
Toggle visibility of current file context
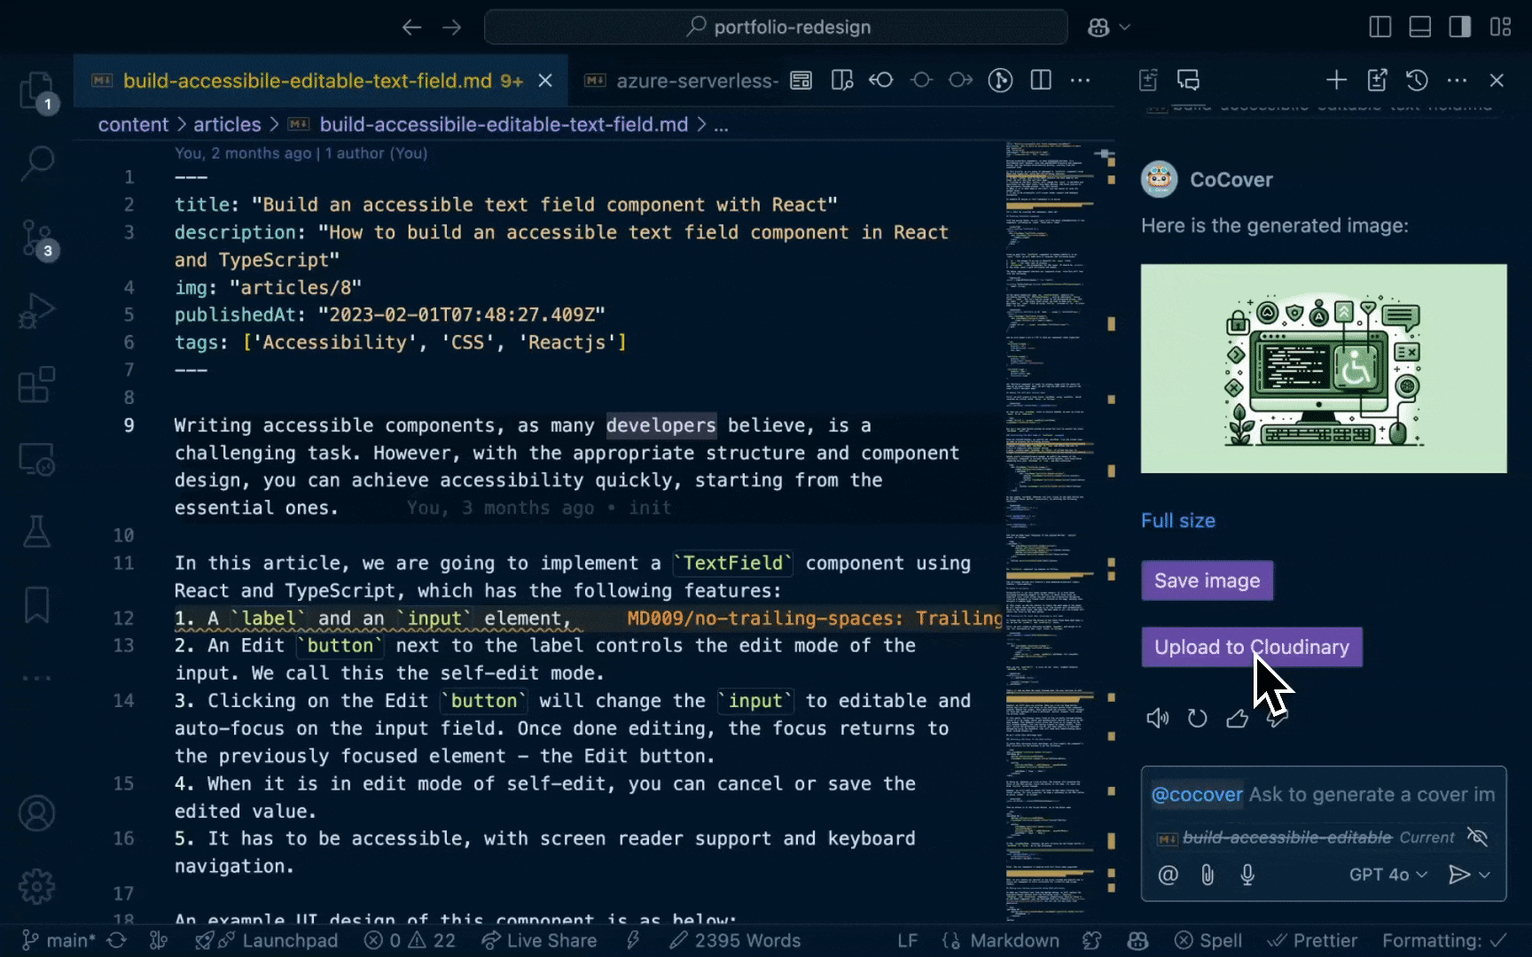click(x=1477, y=837)
